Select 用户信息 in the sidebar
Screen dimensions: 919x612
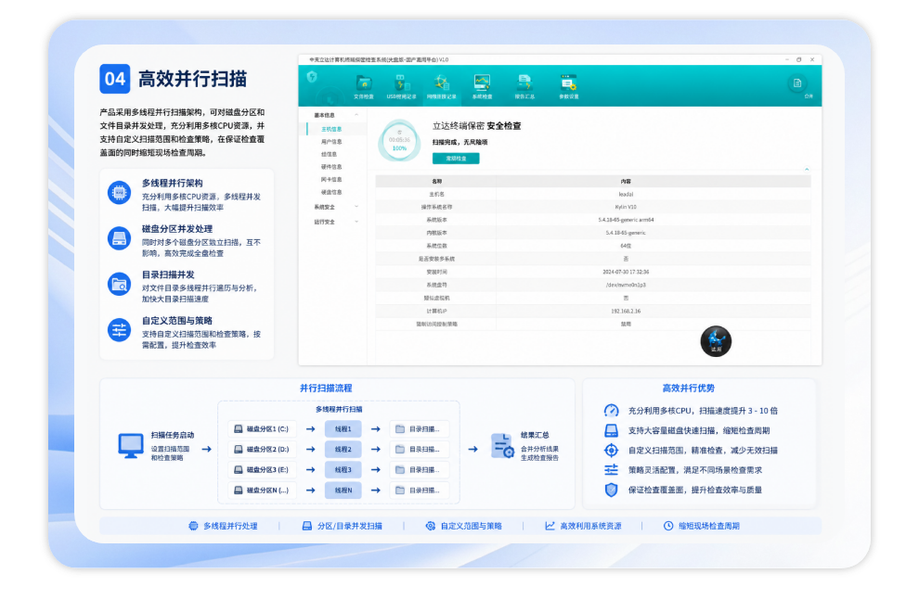coord(331,142)
